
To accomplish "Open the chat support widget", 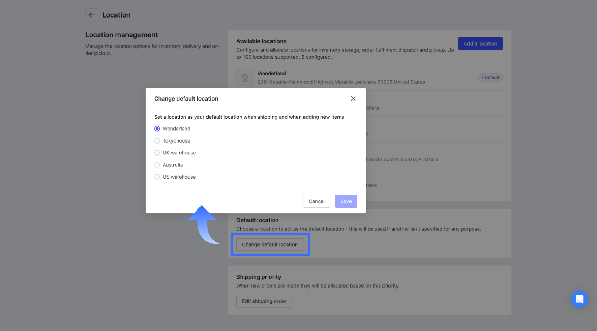I will pyautogui.click(x=579, y=299).
